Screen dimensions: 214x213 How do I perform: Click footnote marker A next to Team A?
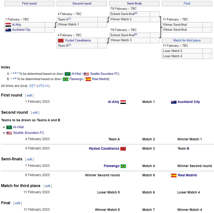click(69, 19)
